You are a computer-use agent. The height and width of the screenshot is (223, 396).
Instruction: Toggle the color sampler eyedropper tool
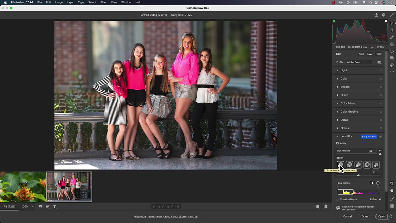(392, 199)
